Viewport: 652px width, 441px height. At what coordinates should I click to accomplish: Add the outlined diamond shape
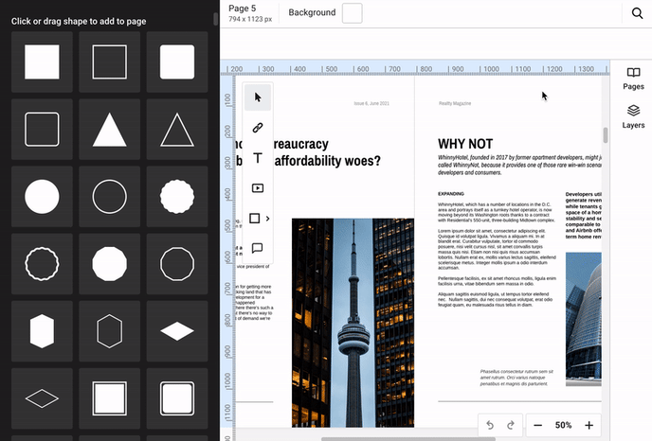(42, 398)
